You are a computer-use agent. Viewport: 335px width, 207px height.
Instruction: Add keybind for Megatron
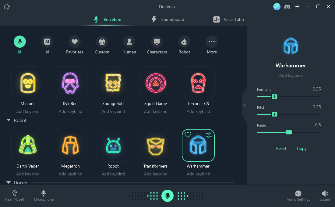(70, 174)
